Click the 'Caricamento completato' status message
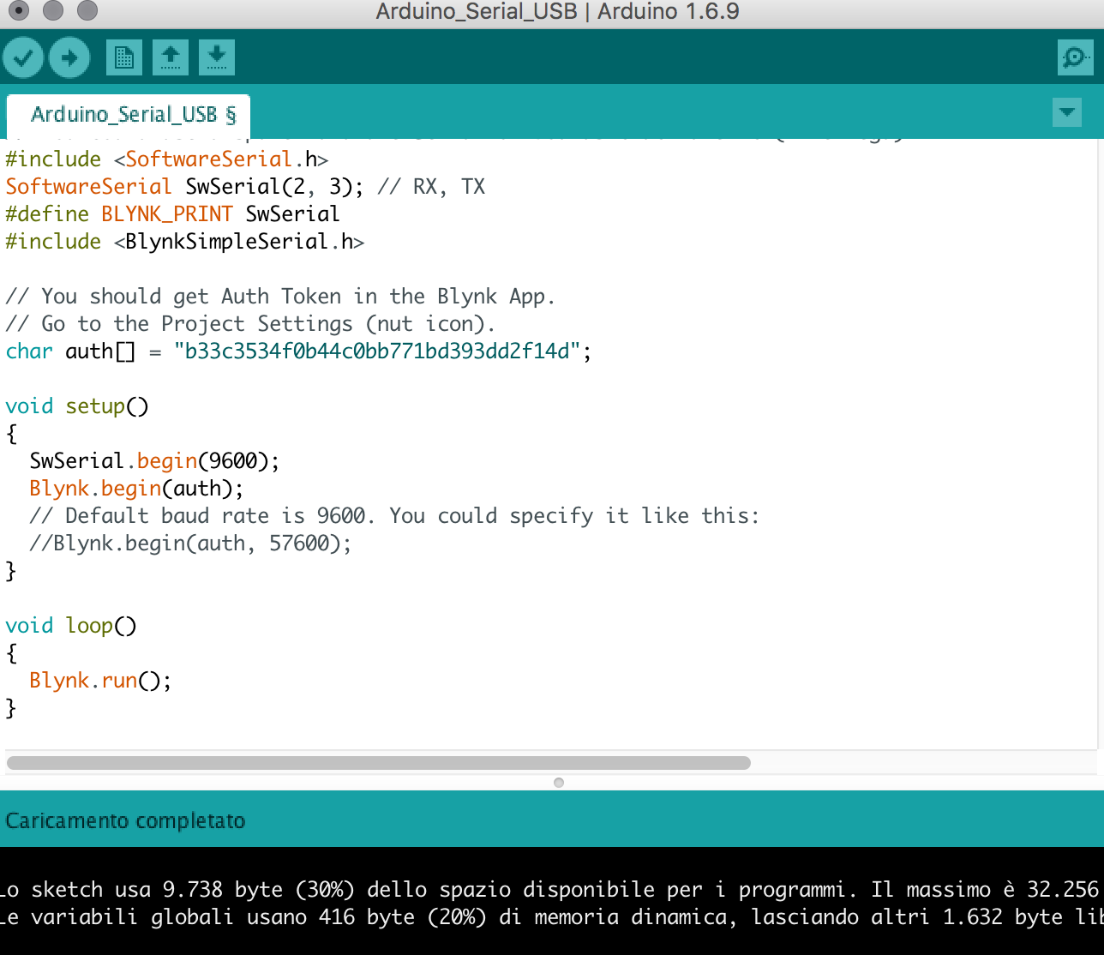Image resolution: width=1104 pixels, height=955 pixels. [125, 821]
